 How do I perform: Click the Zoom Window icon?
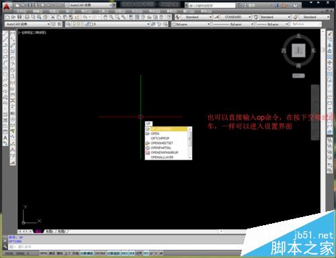click(x=117, y=17)
